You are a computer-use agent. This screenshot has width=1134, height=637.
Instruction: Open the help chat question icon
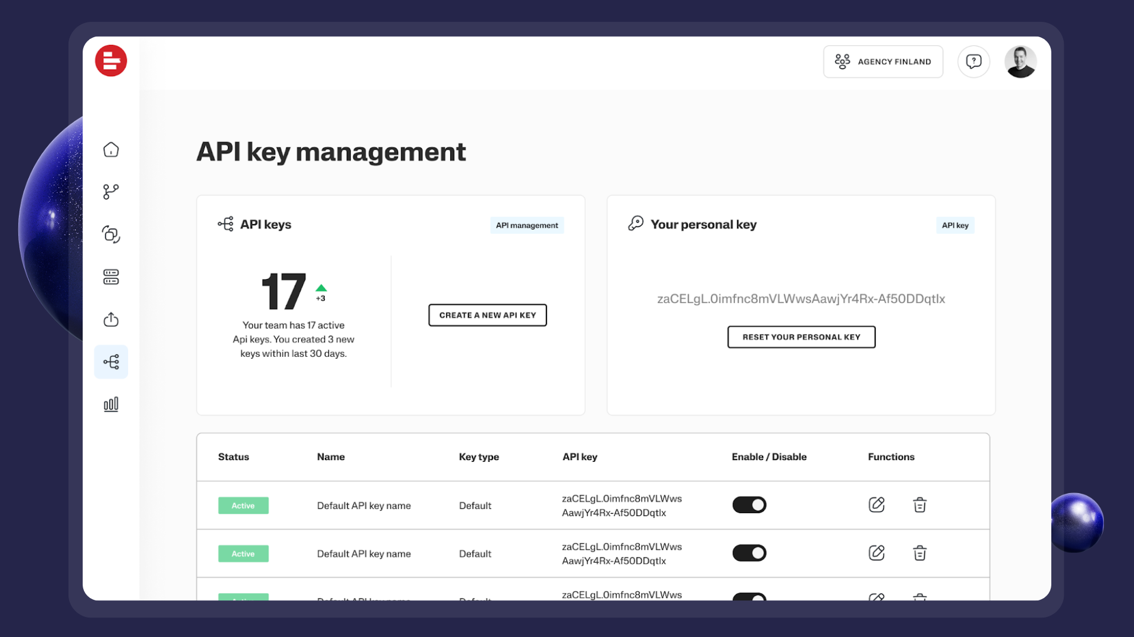click(973, 61)
